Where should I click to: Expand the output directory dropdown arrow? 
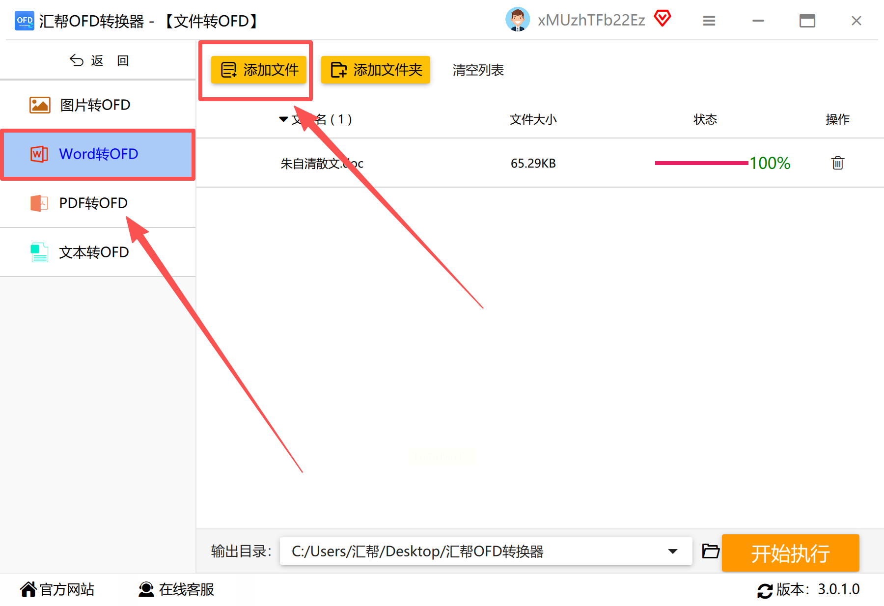pyautogui.click(x=673, y=551)
